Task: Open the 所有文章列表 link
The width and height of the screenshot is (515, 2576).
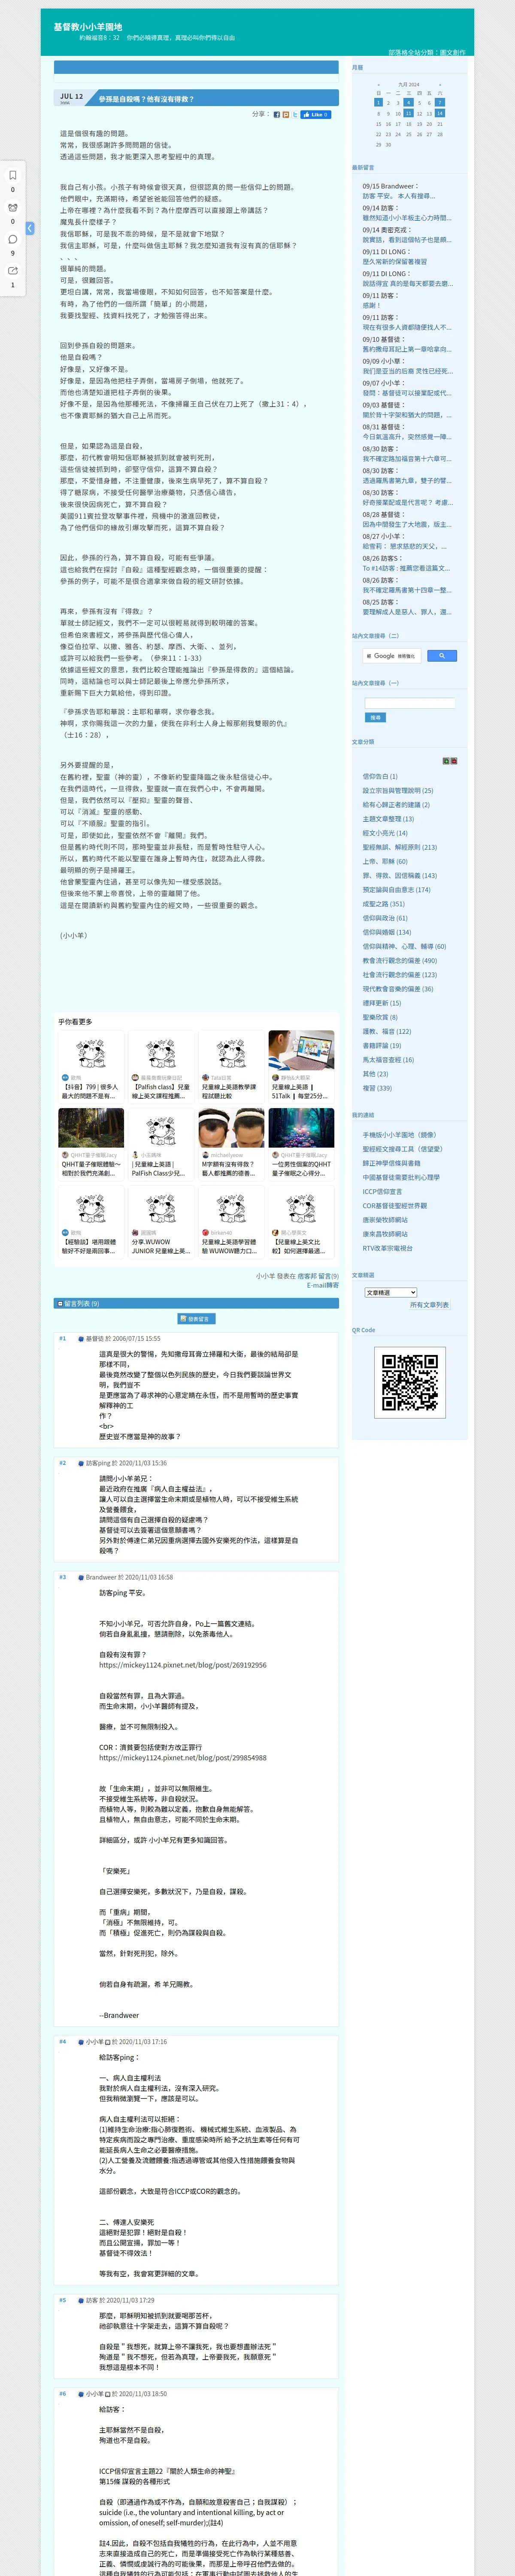Action: [429, 1305]
